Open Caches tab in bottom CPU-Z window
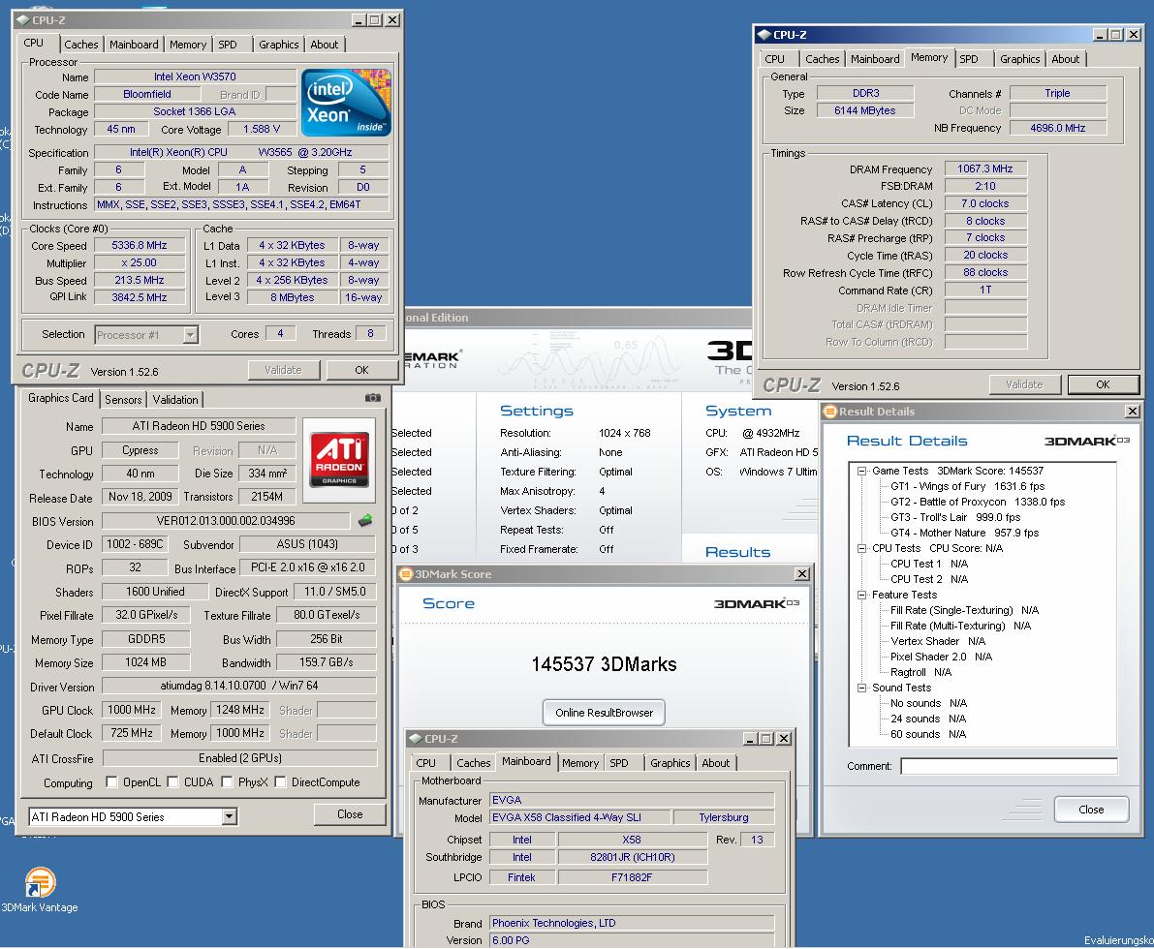 click(473, 763)
